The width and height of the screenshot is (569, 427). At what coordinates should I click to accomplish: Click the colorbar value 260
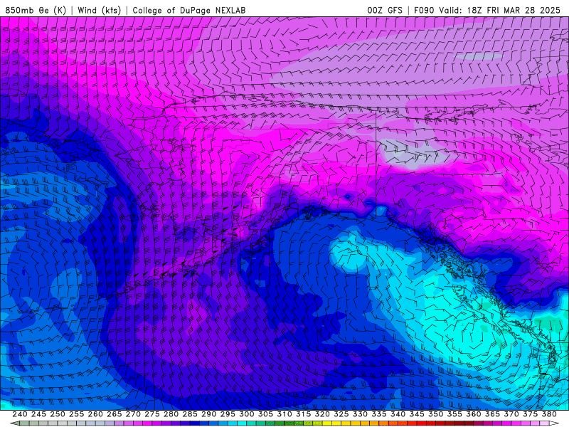[x=95, y=414]
